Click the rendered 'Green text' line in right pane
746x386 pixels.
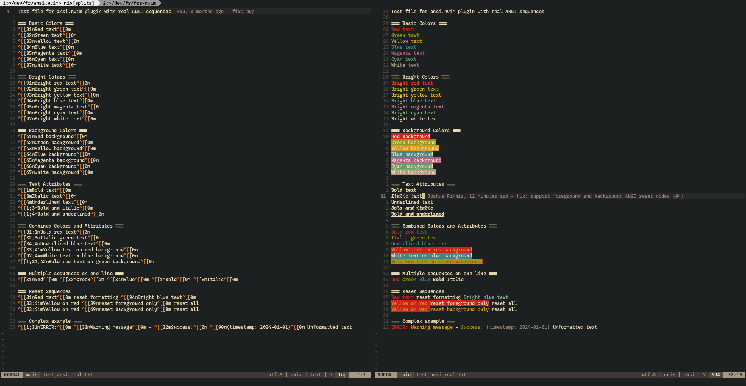pyautogui.click(x=405, y=35)
